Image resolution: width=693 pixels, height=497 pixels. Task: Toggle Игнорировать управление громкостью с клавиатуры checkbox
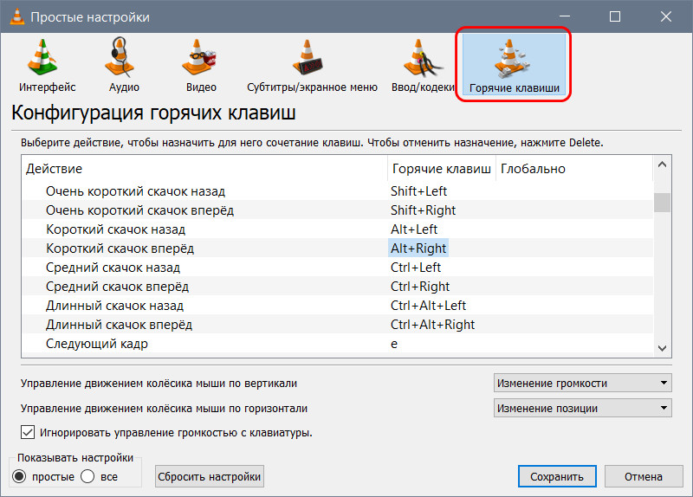click(28, 432)
